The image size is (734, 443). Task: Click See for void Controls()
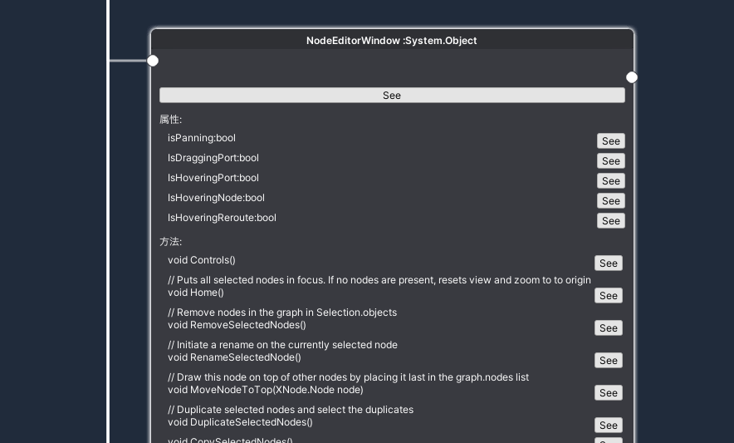tap(609, 263)
